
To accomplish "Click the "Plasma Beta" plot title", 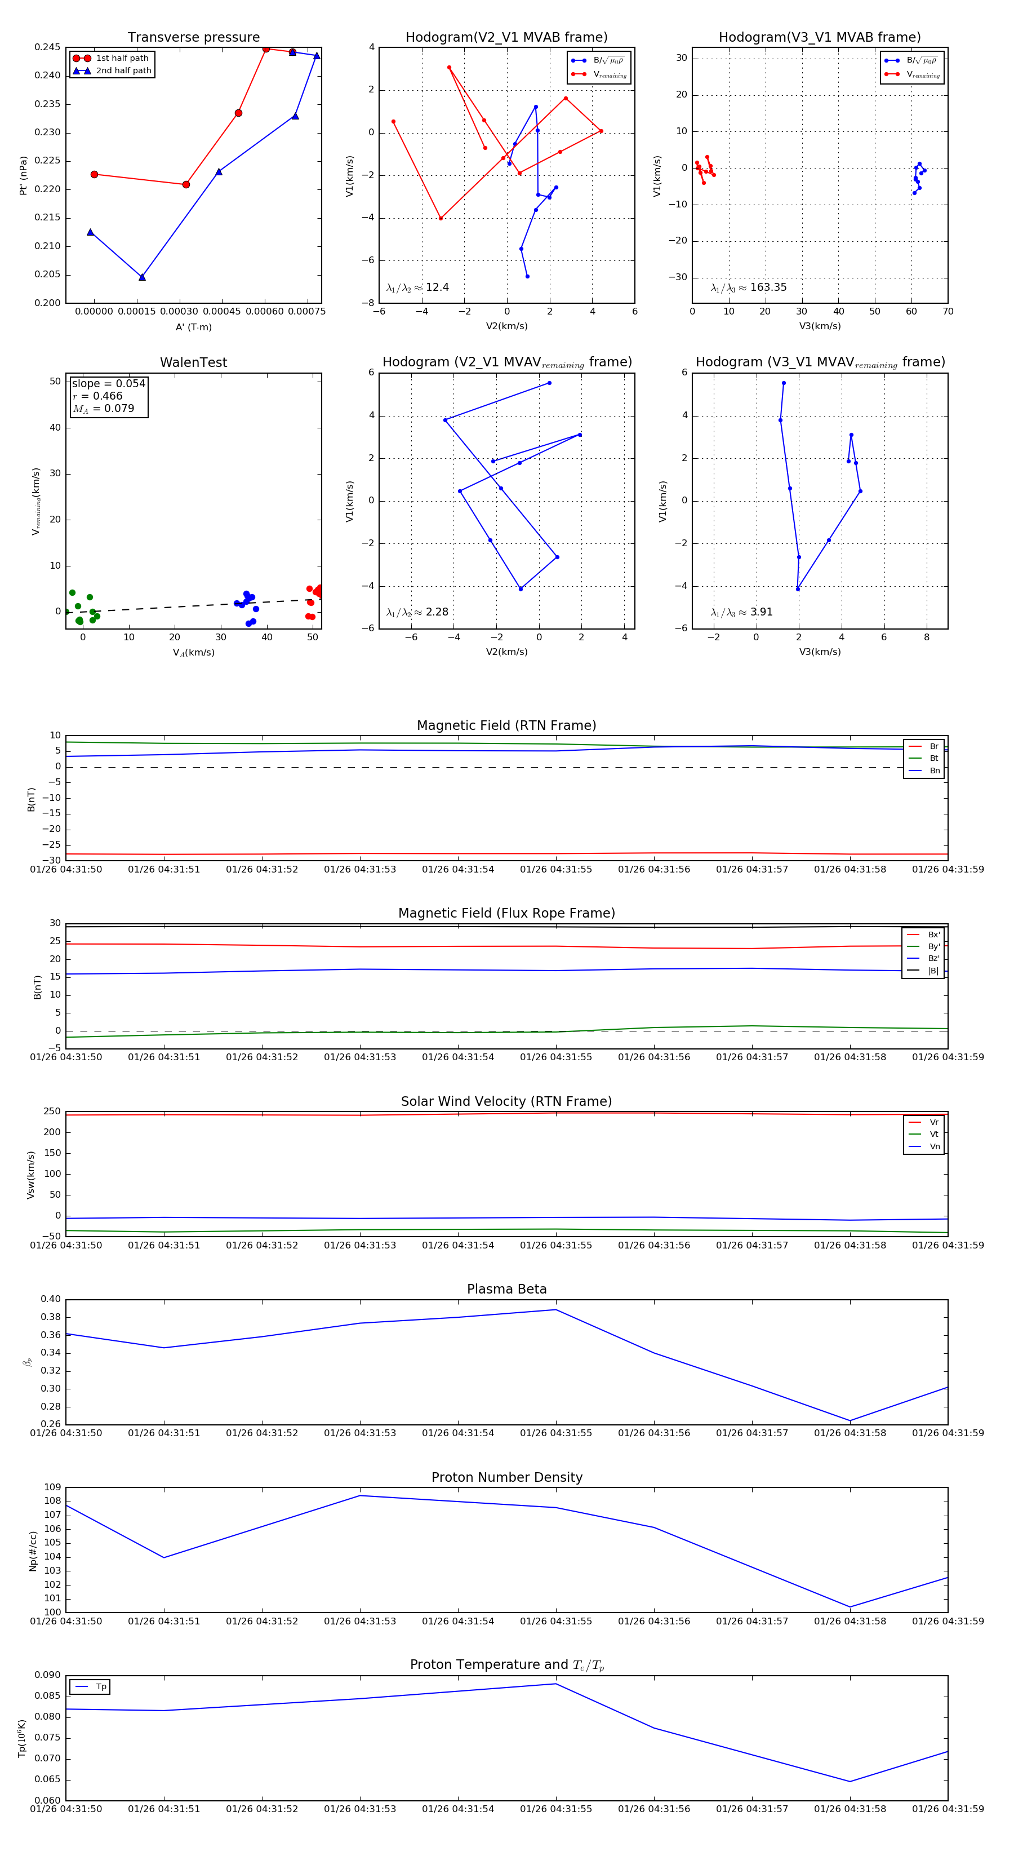I will point(506,1290).
